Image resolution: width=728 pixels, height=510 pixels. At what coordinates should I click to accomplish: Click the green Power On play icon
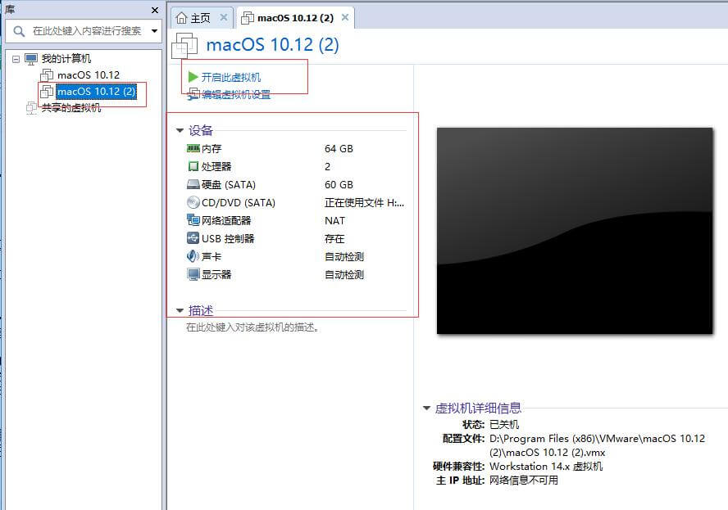(x=193, y=77)
